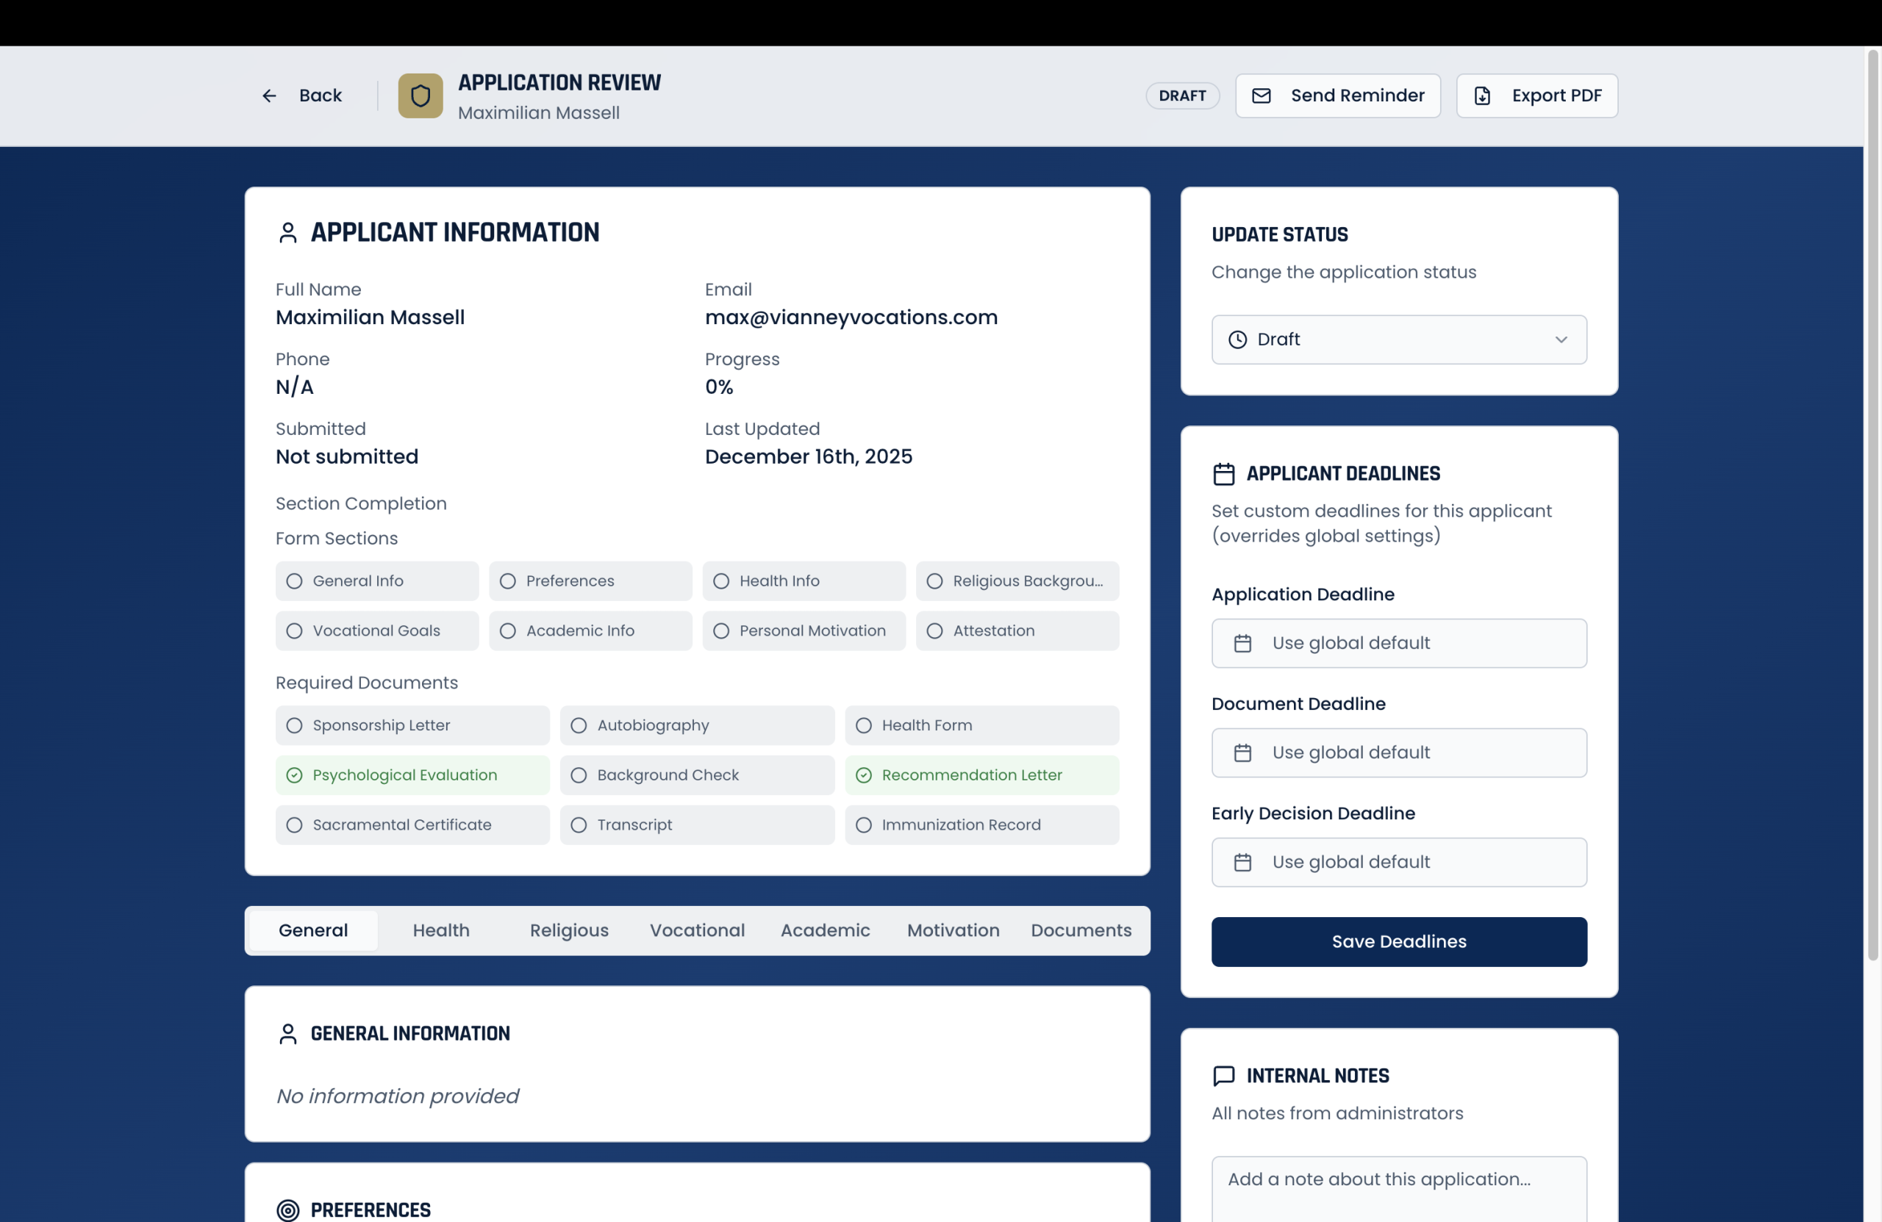Image resolution: width=1882 pixels, height=1222 pixels.
Task: Click the gold shield logo icon
Action: pos(420,96)
